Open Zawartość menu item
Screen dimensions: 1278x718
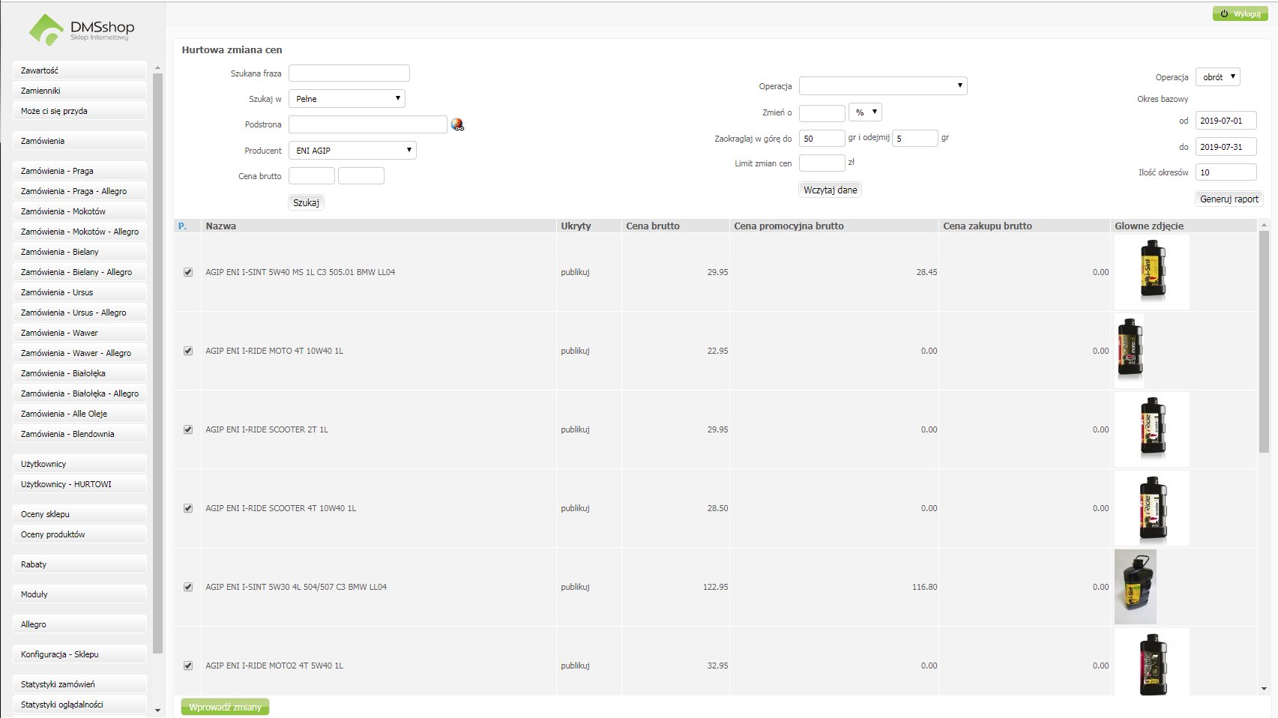click(79, 70)
